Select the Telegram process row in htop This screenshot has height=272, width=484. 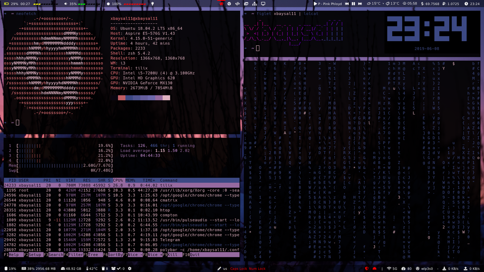pos(122,240)
